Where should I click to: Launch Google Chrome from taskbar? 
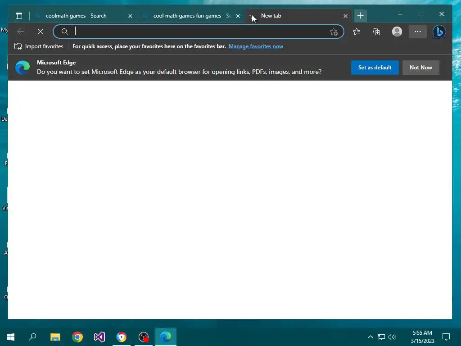[77, 337]
